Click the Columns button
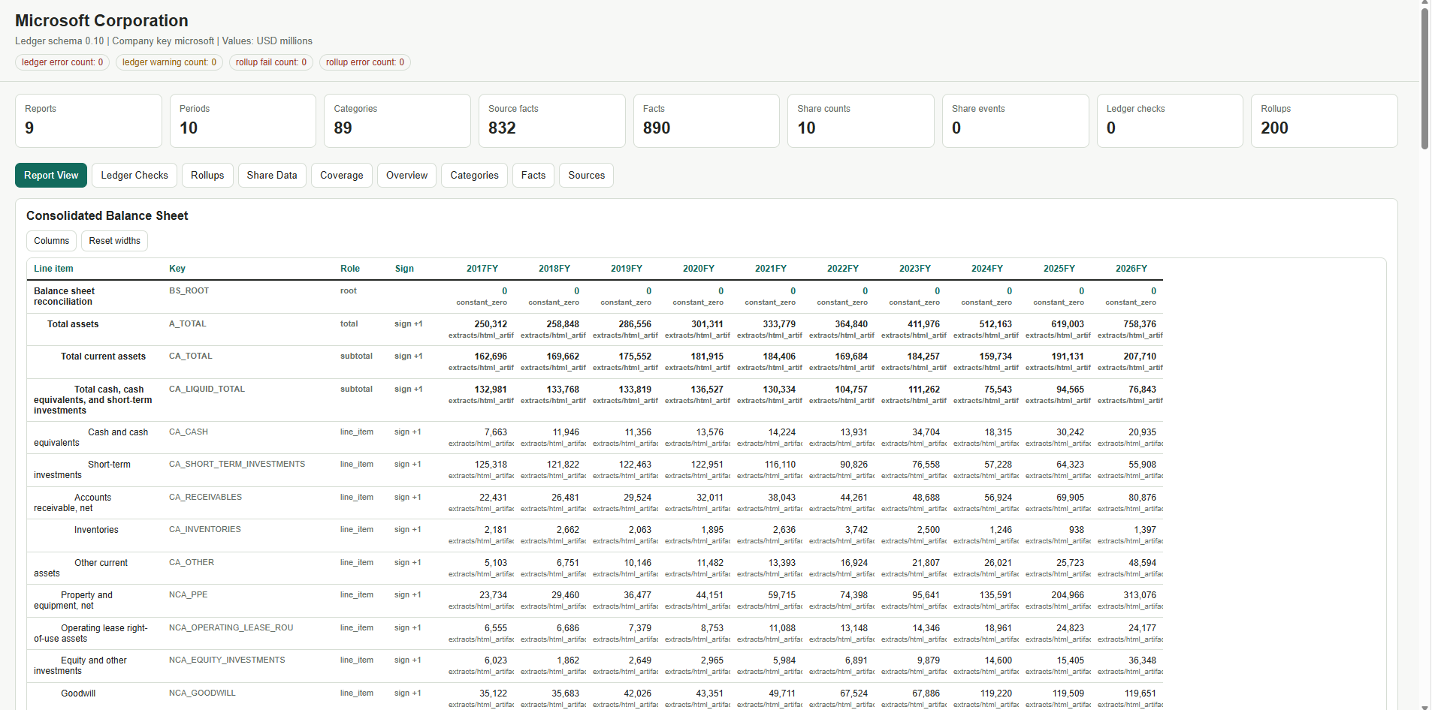Screen dimensions: 1432x710 51,241
